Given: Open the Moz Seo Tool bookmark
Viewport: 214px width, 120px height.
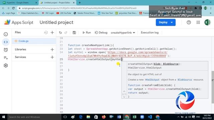Looking at the screenshot, I should tap(105, 13).
